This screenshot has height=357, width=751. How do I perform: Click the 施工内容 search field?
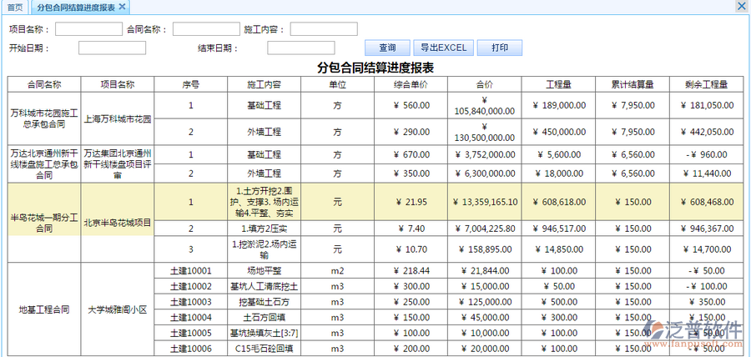point(324,29)
